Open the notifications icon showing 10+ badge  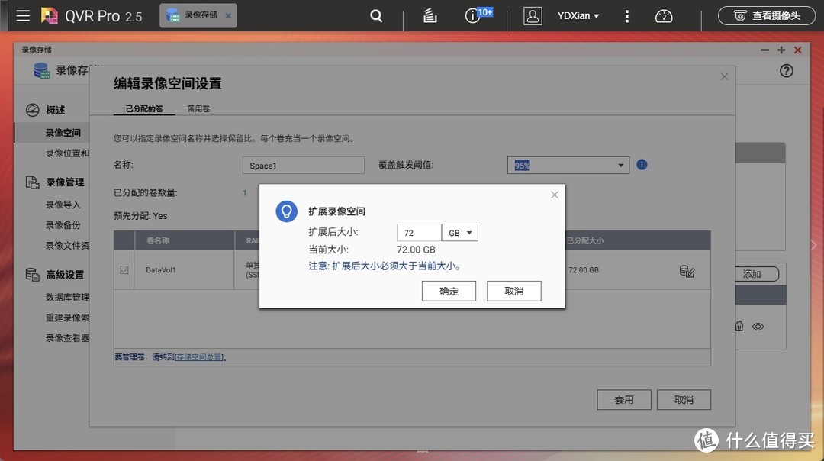[473, 15]
